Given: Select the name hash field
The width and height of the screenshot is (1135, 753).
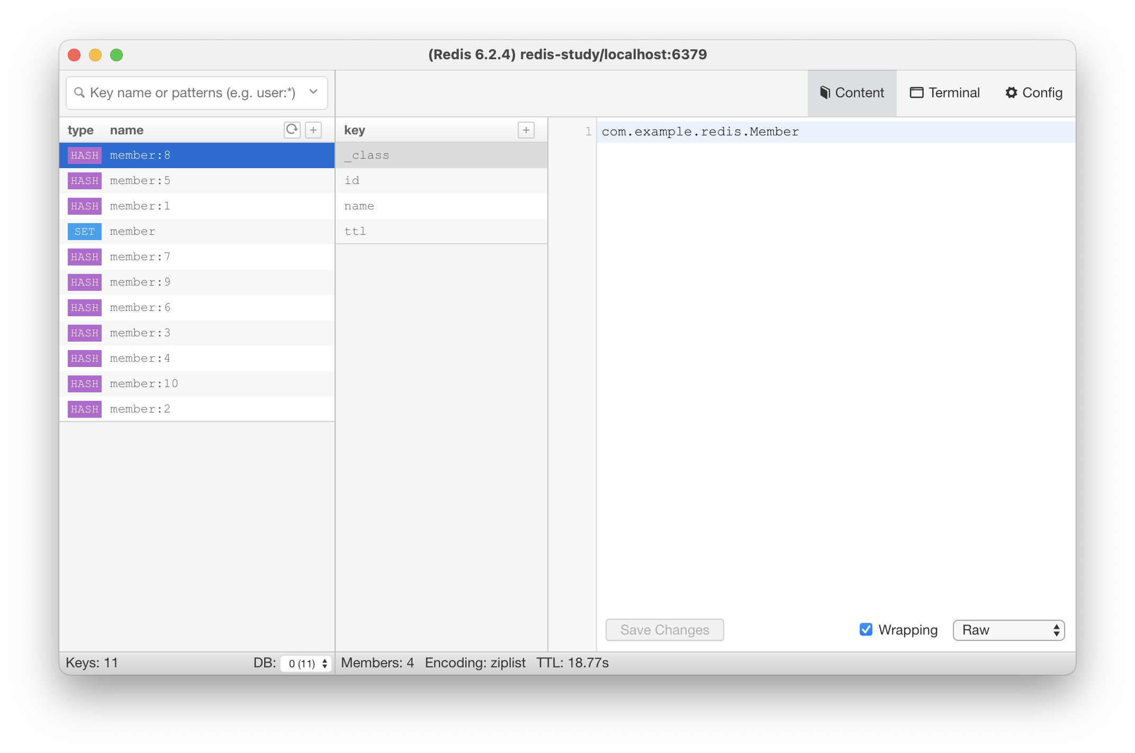Looking at the screenshot, I should coord(442,206).
